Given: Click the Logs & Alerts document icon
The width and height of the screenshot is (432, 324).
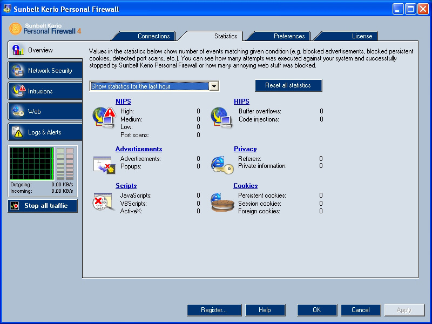Looking at the screenshot, I should pyautogui.click(x=17, y=132).
